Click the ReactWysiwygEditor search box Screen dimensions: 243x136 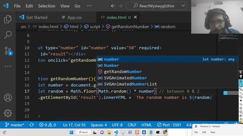tap(156, 6)
